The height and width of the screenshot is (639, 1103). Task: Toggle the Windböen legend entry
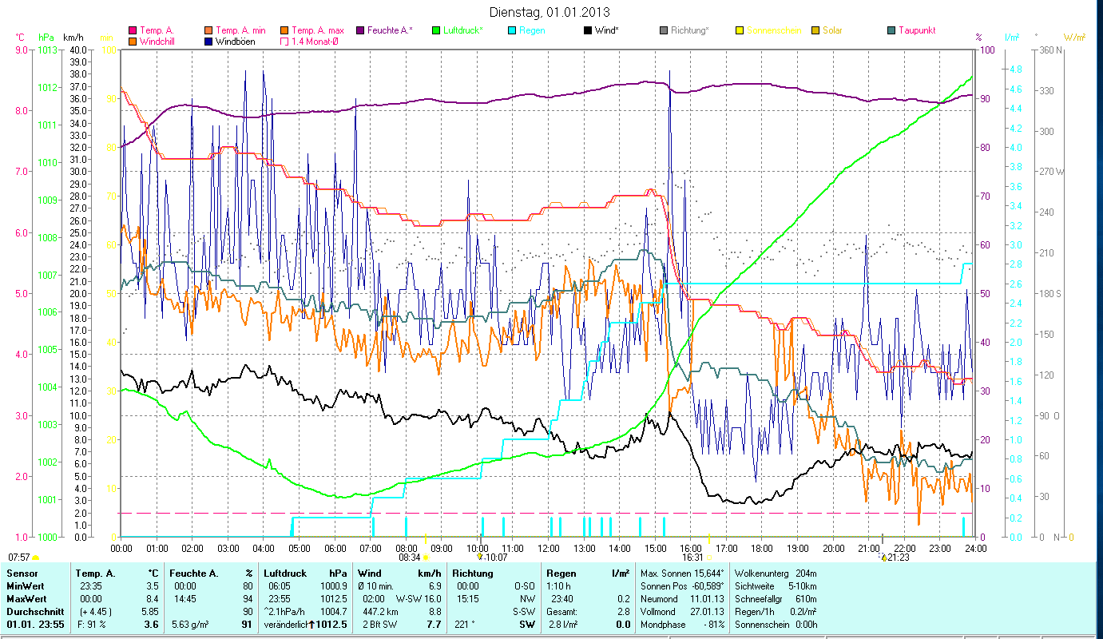click(209, 42)
